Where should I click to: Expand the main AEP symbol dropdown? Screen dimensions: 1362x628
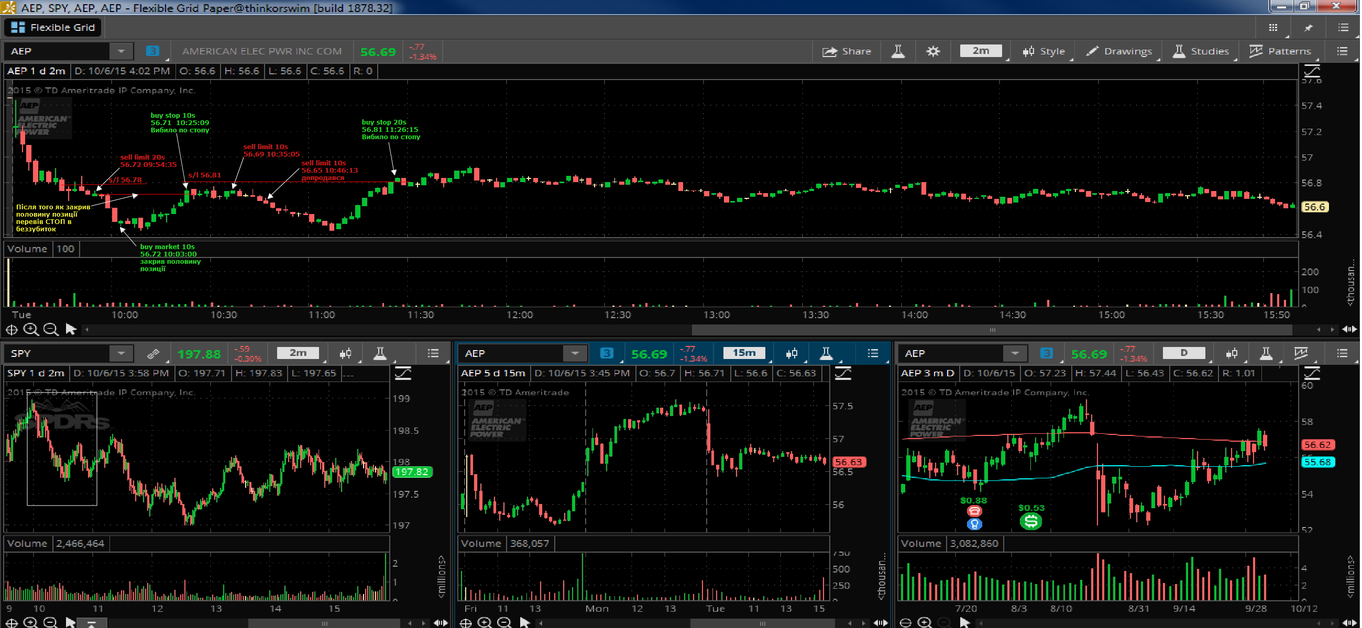(121, 51)
